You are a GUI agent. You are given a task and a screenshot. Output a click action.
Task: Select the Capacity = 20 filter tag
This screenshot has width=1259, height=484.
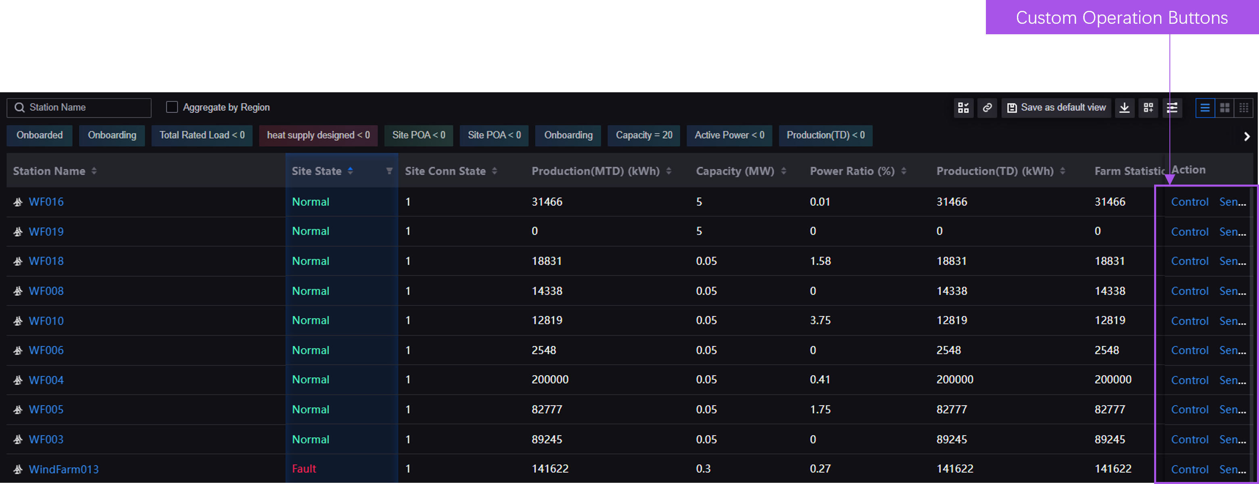(644, 135)
